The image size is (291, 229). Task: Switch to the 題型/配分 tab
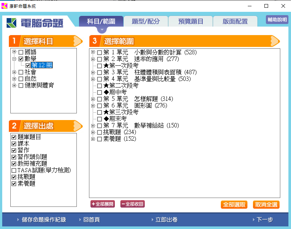pos(146,21)
